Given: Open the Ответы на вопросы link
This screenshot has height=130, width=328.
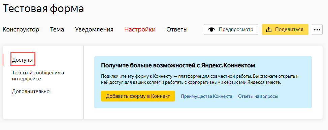Looking at the screenshot, I should coord(258,96).
